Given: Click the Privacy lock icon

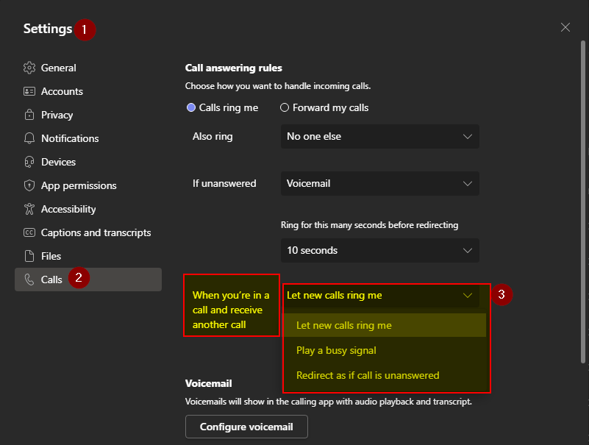Looking at the screenshot, I should click(29, 115).
